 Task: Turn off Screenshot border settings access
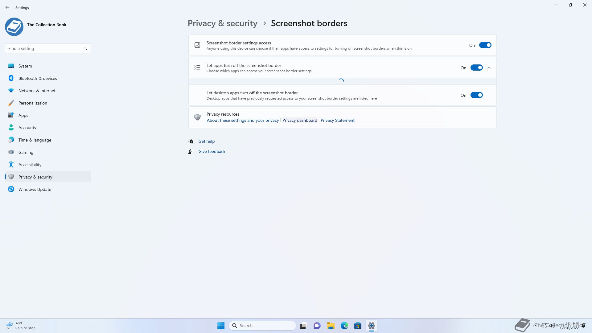485,45
